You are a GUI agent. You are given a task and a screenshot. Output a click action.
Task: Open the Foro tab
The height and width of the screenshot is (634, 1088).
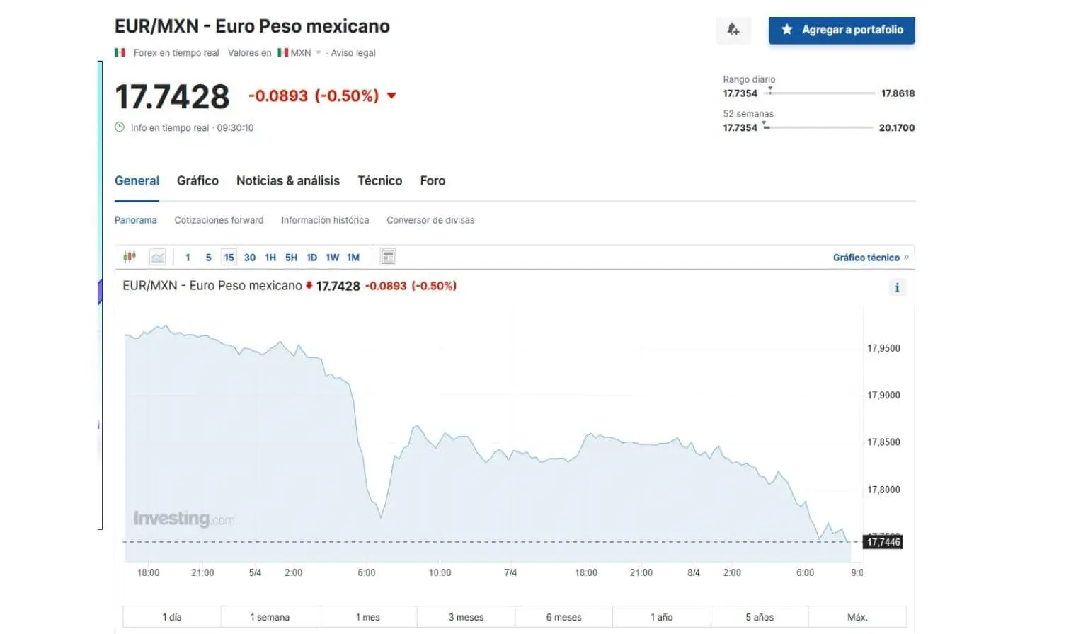pyautogui.click(x=433, y=180)
